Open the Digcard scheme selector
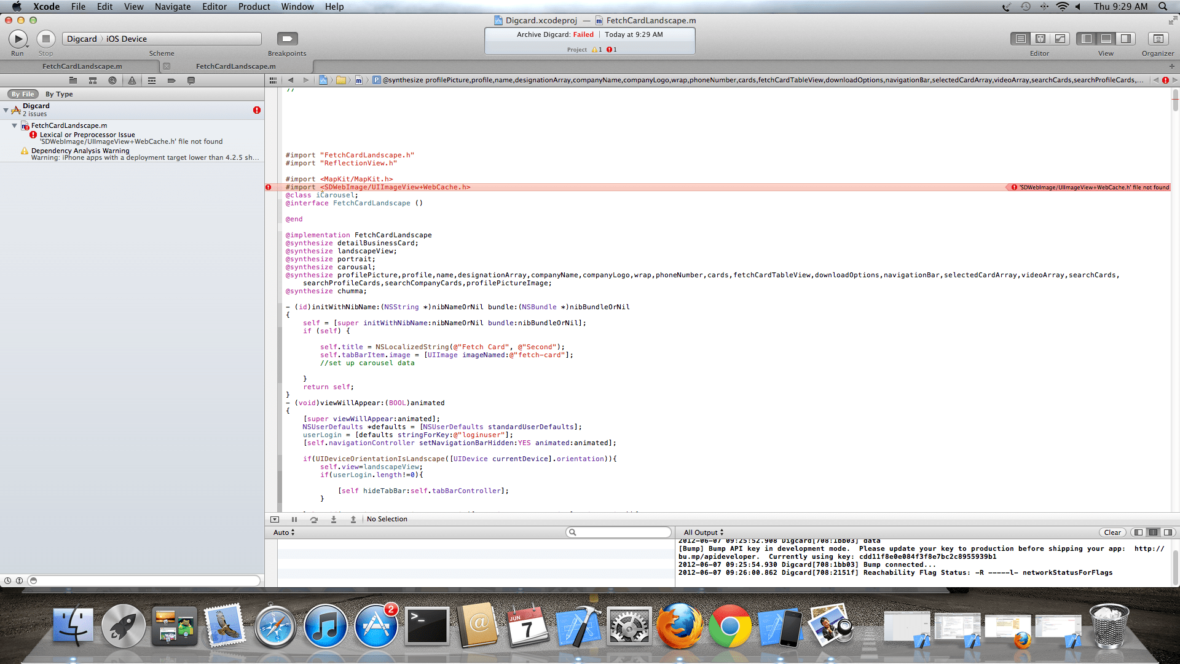 pyautogui.click(x=82, y=39)
